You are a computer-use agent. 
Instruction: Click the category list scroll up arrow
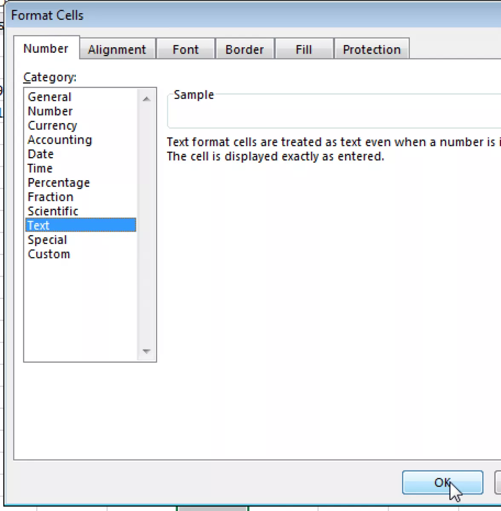[147, 99]
